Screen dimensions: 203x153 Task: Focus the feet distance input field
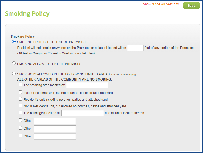(135, 48)
